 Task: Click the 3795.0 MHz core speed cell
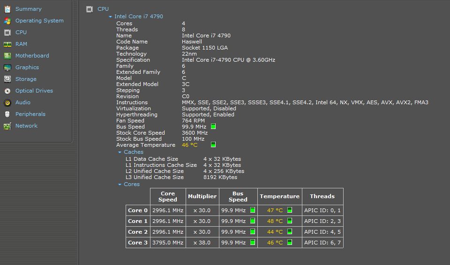point(168,243)
